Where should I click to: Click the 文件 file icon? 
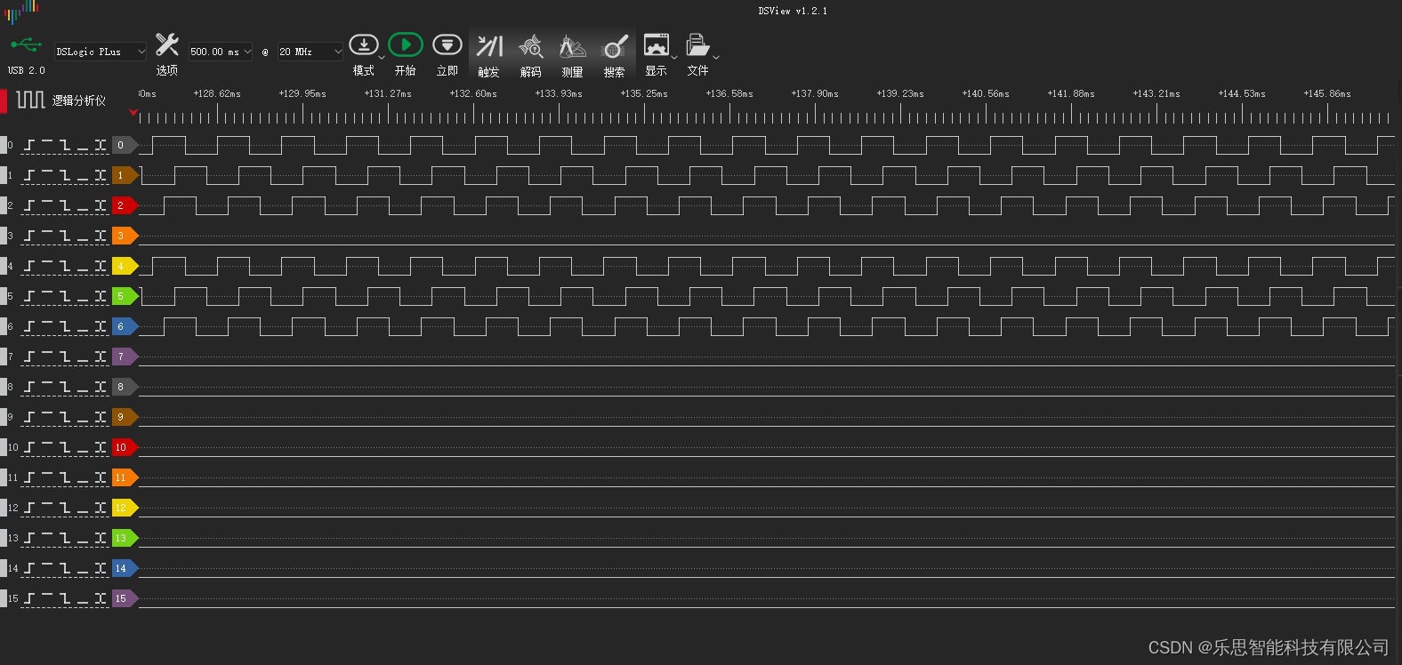coord(697,44)
